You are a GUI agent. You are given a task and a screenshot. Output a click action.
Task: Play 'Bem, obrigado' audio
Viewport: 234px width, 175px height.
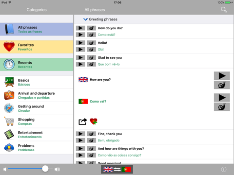(x=80, y=140)
